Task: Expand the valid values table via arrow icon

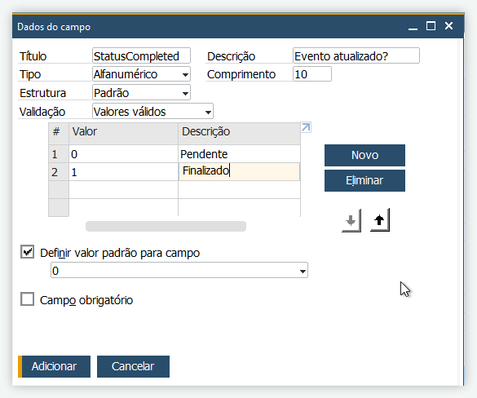Action: tap(306, 127)
